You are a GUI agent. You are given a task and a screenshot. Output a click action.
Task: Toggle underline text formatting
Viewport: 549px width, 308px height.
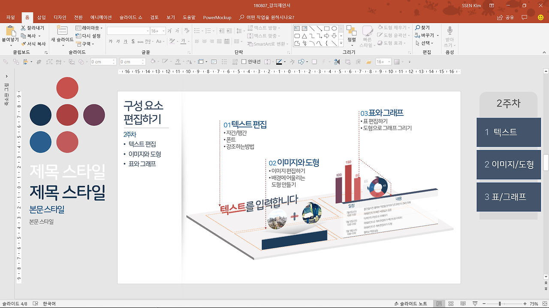coord(125,41)
